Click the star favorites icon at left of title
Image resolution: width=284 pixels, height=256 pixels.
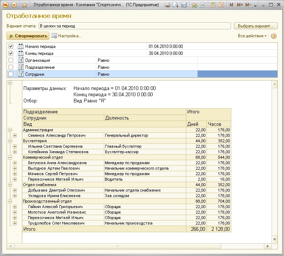pos(24,5)
